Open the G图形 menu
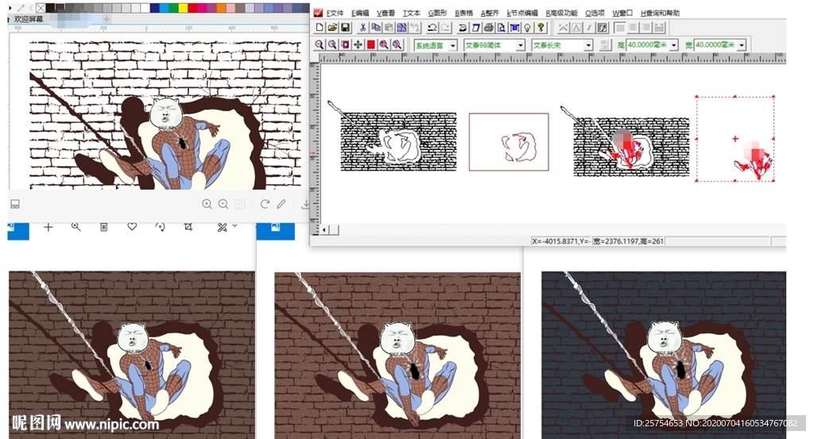The width and height of the screenshot is (814, 439). tap(438, 13)
